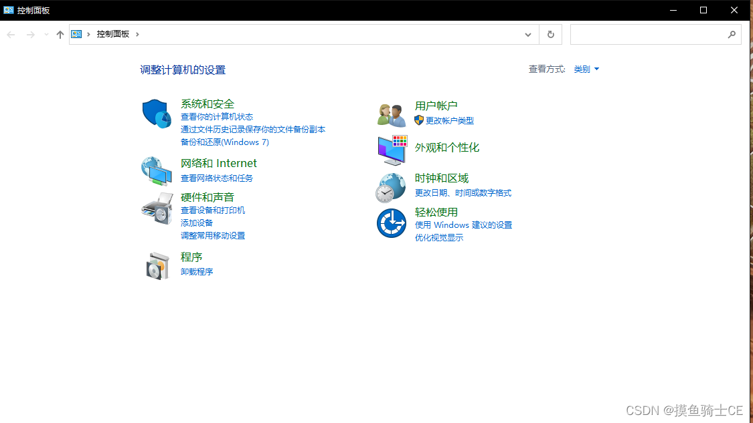Open the 轻松使用 blue circle icon

(x=392, y=223)
